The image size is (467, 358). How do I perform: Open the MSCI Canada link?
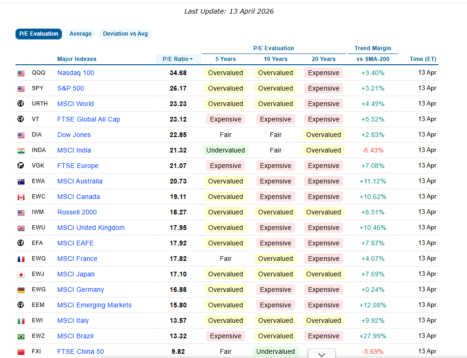[79, 197]
